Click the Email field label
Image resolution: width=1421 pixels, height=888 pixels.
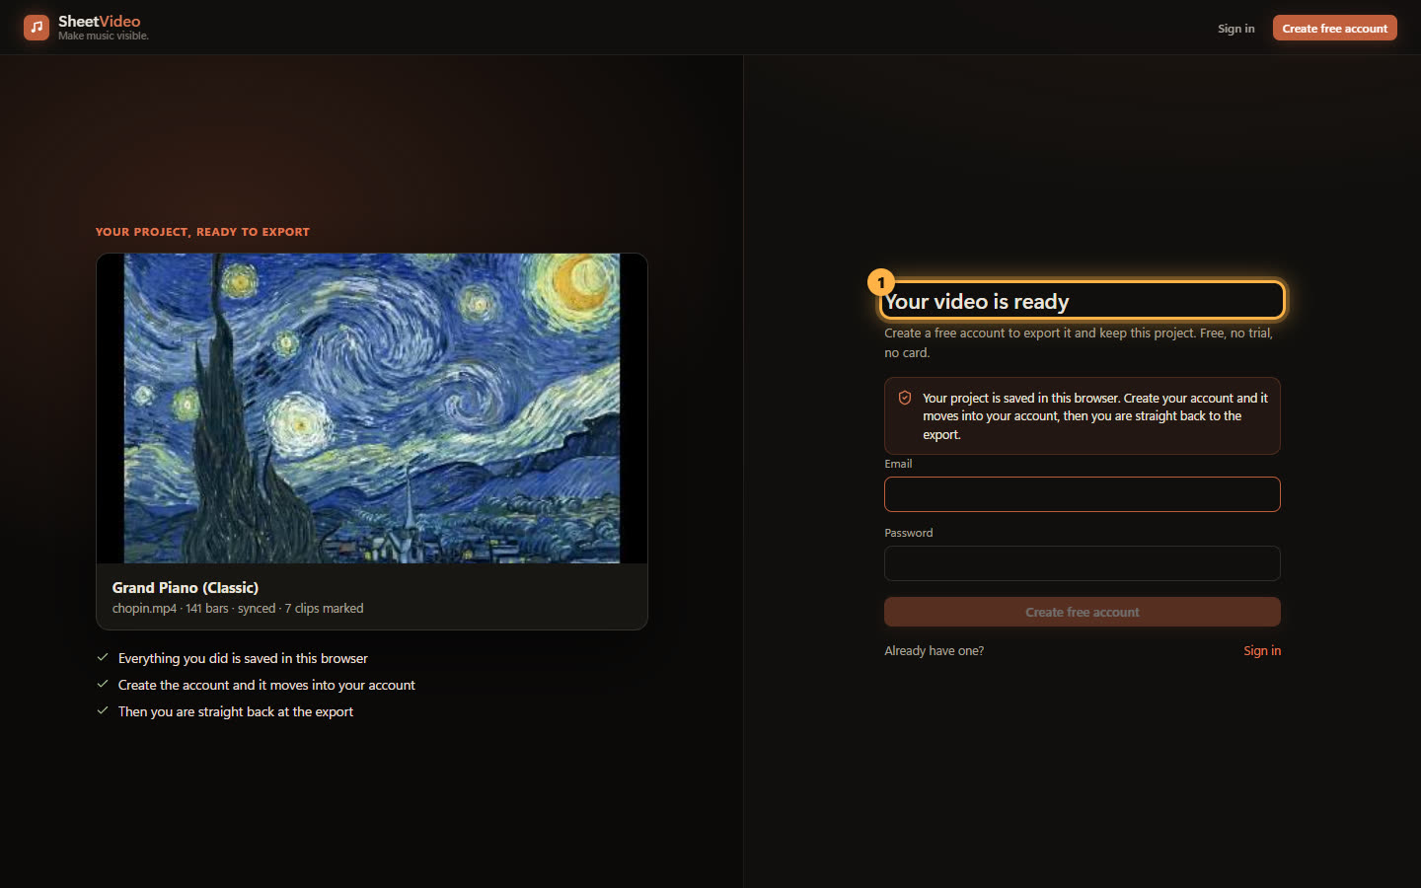(x=898, y=464)
